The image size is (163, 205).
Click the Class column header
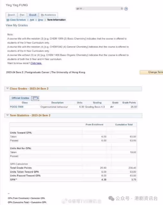point(25,102)
